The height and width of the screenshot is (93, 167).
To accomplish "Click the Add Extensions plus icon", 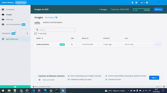I will coord(3,39).
